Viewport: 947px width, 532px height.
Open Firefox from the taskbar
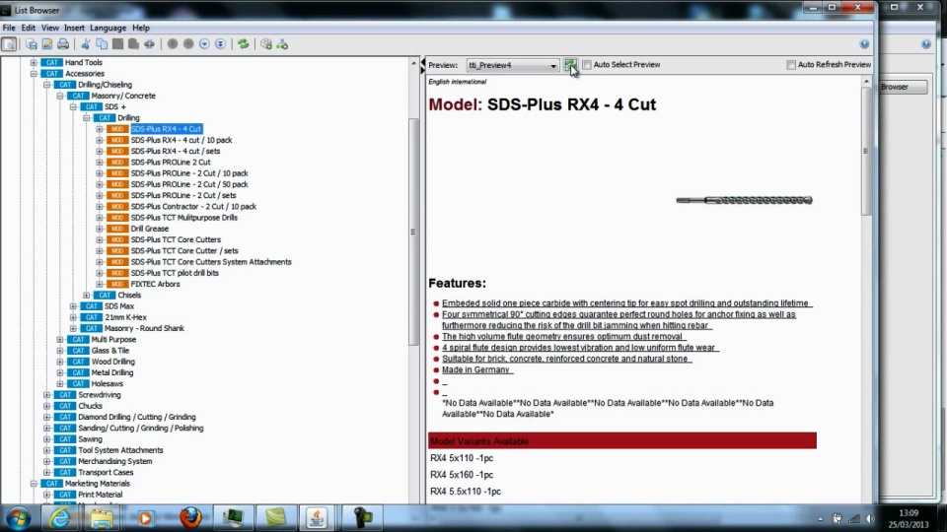pyautogui.click(x=189, y=518)
